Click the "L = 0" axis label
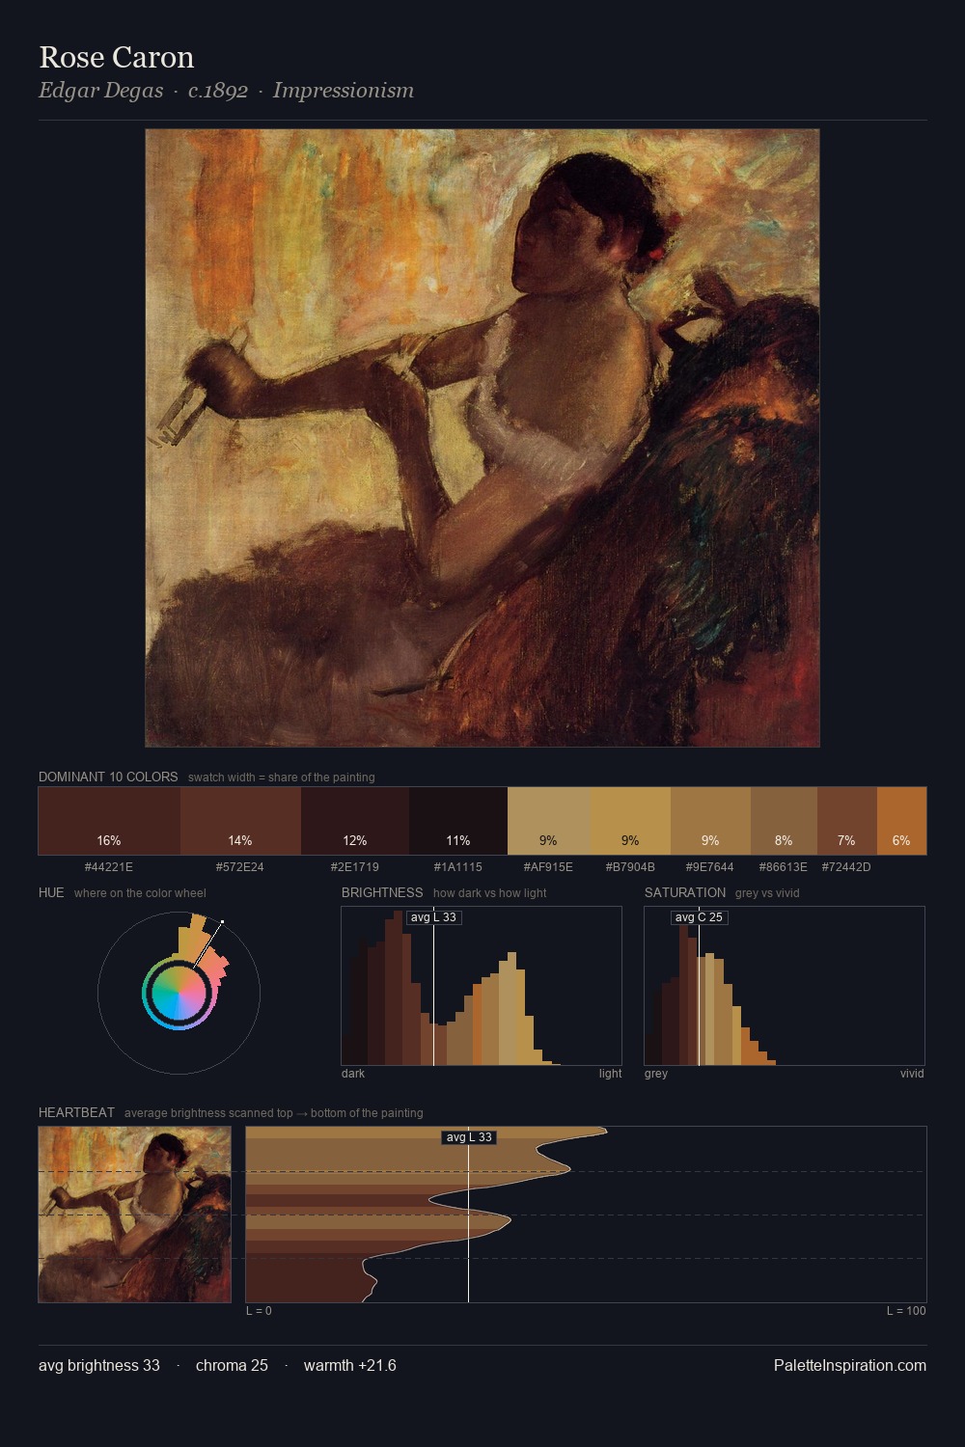This screenshot has height=1447, width=965. pos(259,1310)
